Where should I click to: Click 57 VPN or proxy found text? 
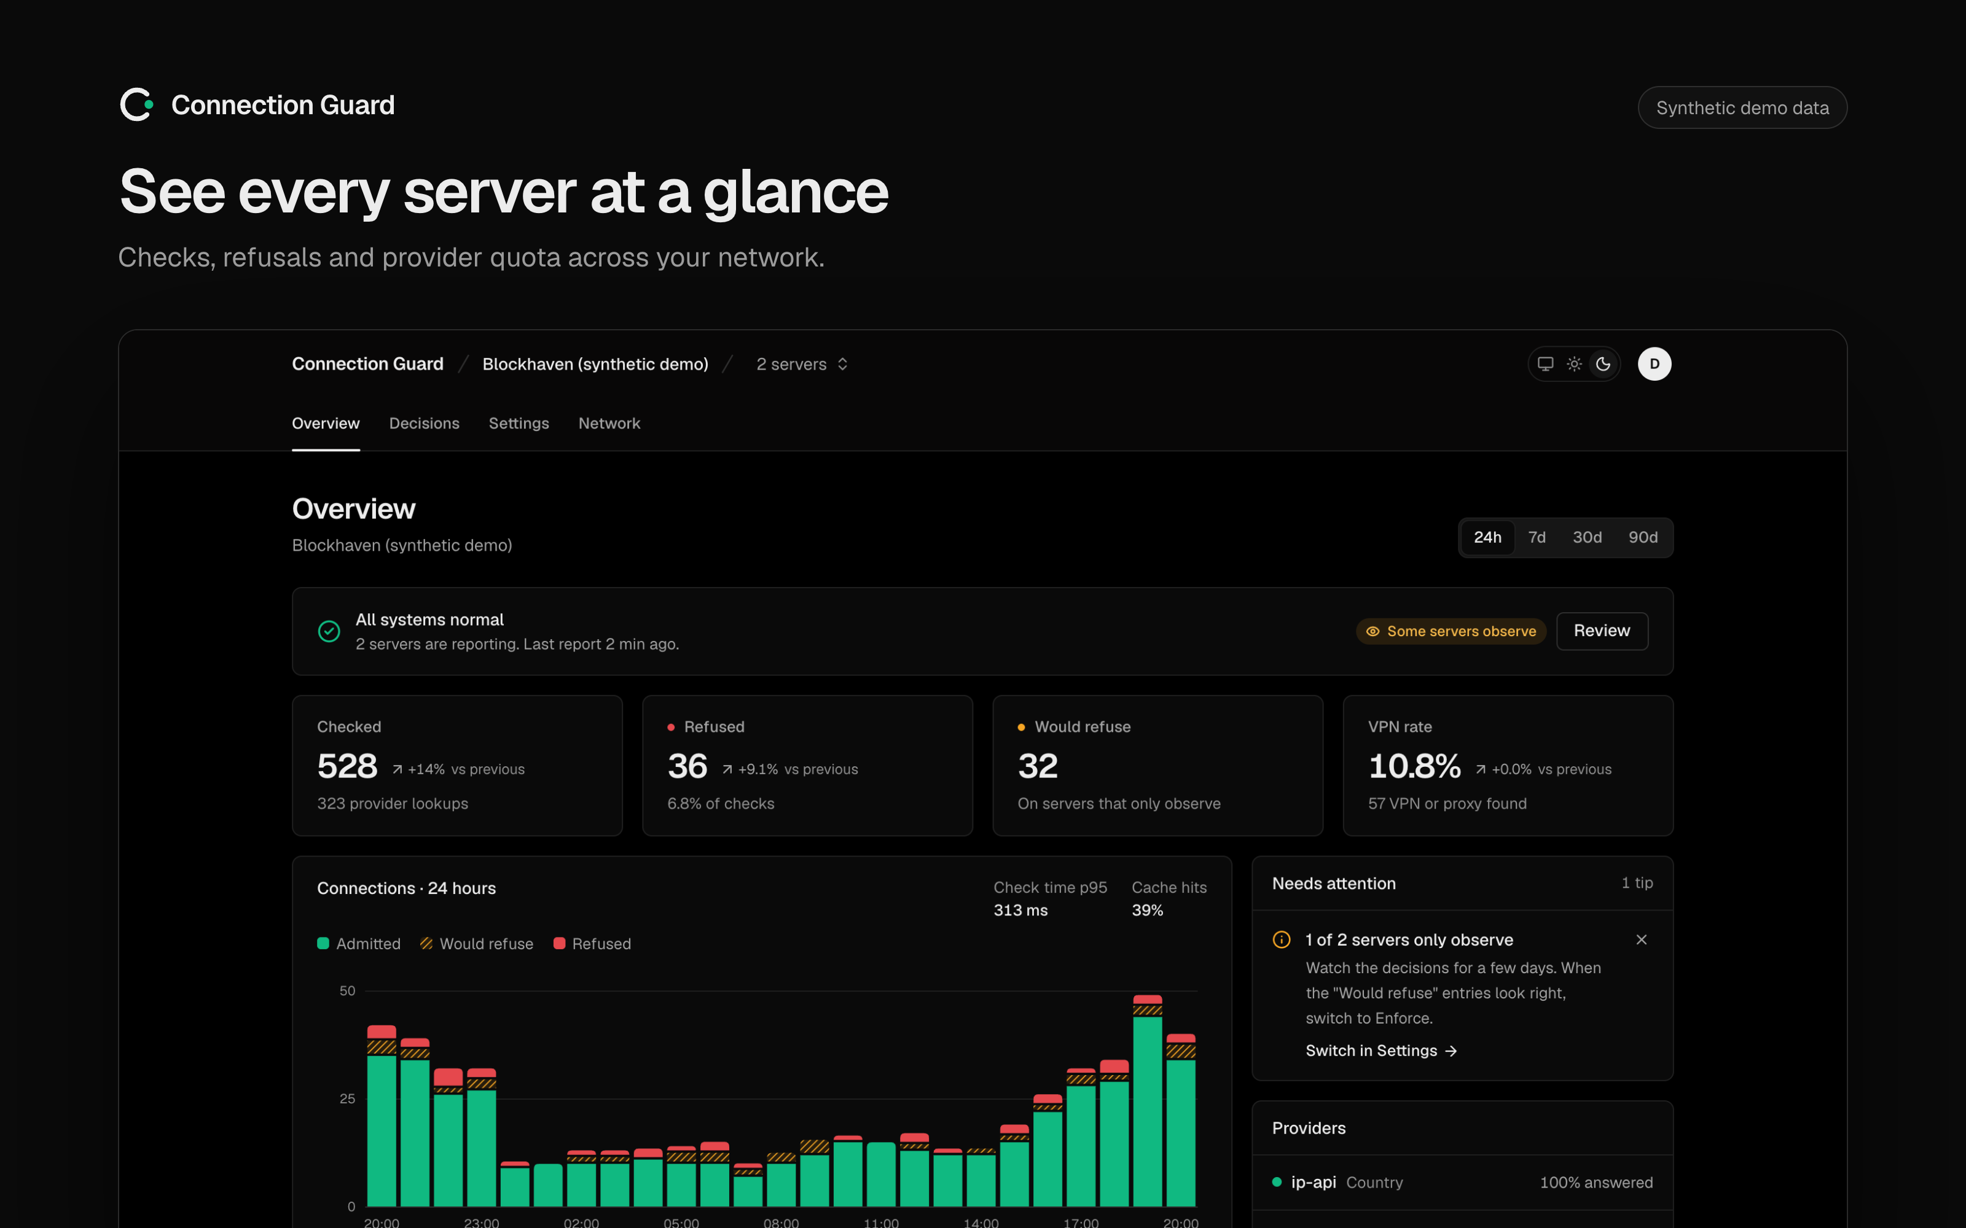point(1447,803)
